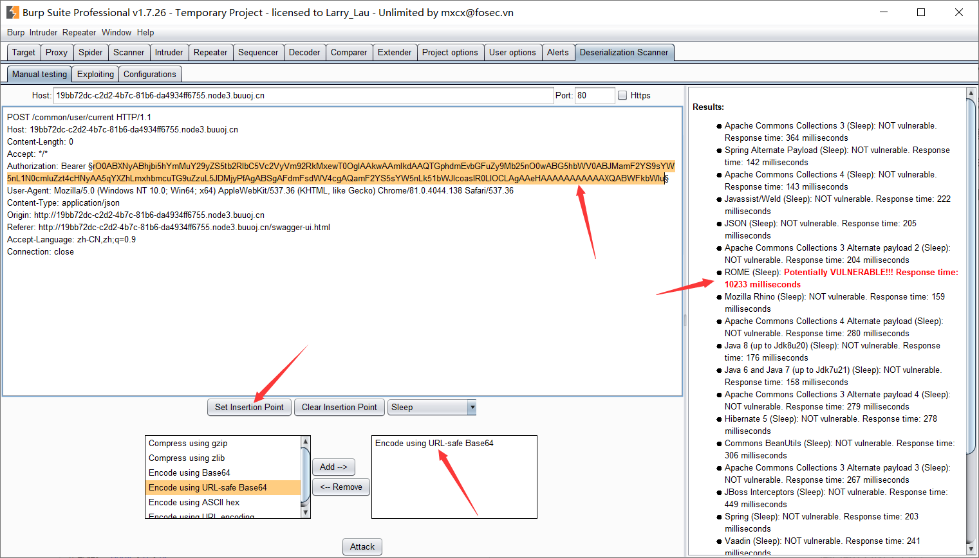Click the POST /common/user/current request line
This screenshot has height=558, width=979.
tap(79, 118)
